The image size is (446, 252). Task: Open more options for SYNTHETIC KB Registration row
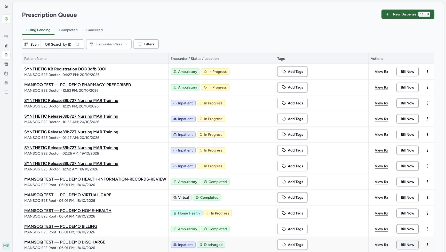[427, 72]
